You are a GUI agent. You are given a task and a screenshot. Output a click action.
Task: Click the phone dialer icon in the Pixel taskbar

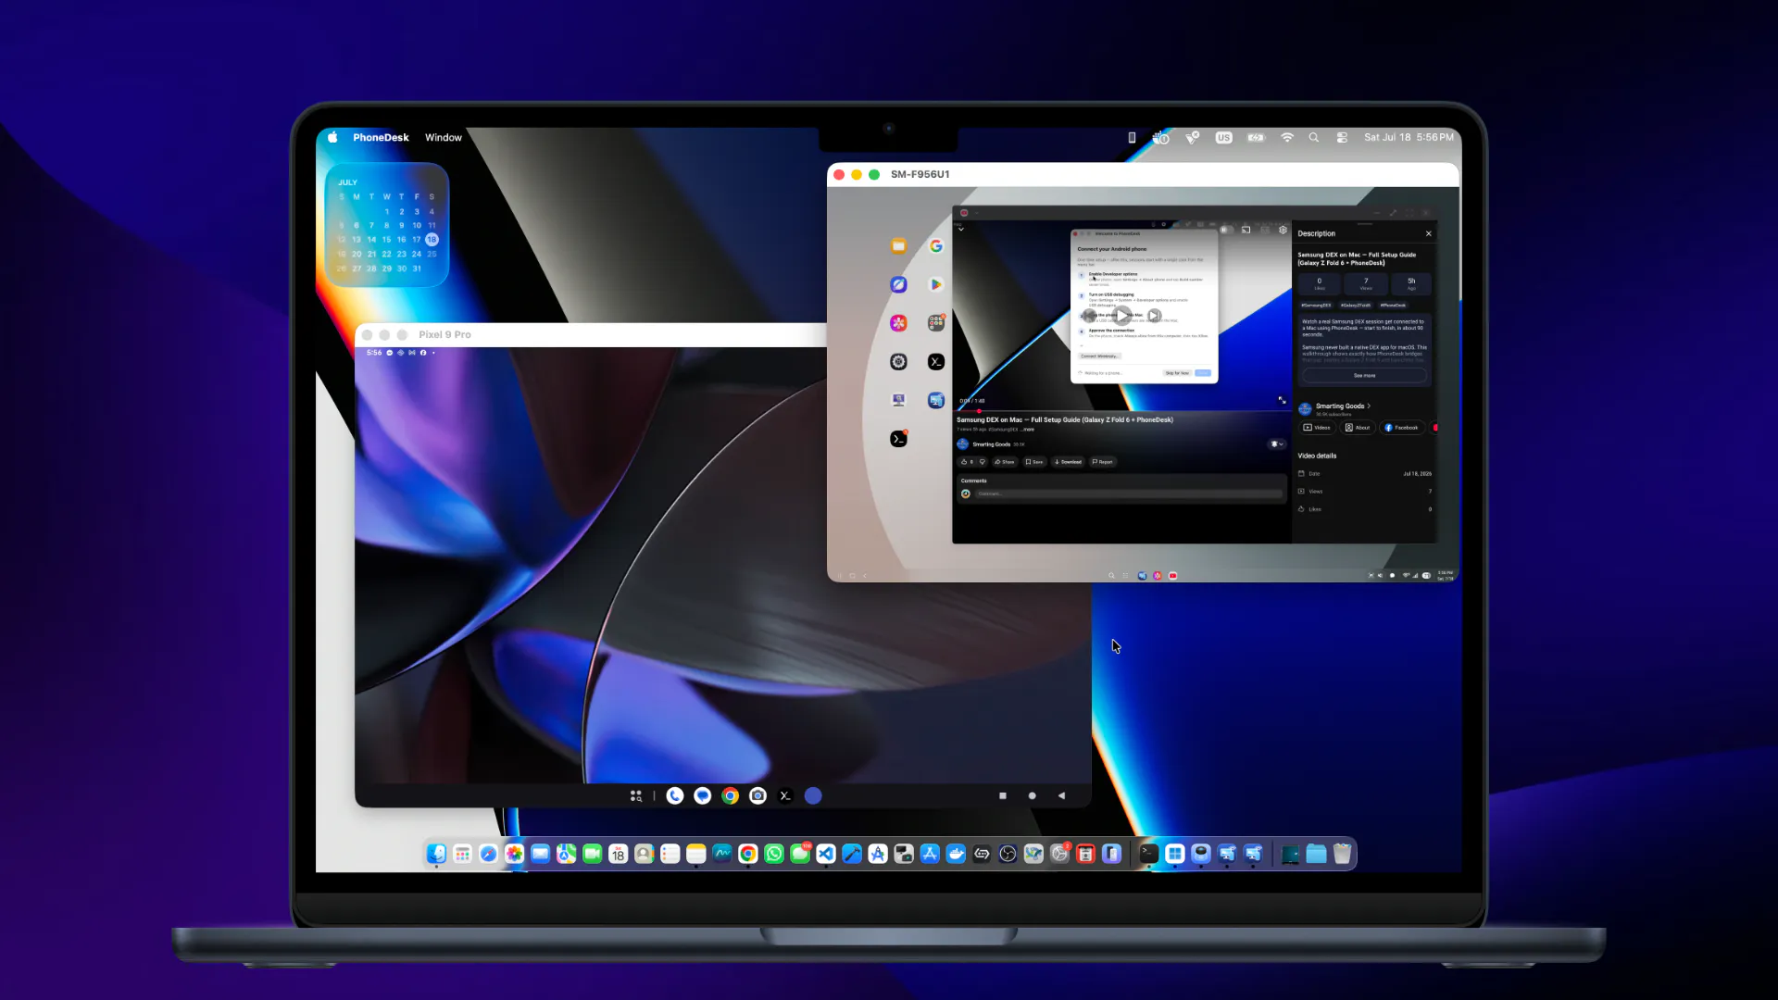pos(675,795)
